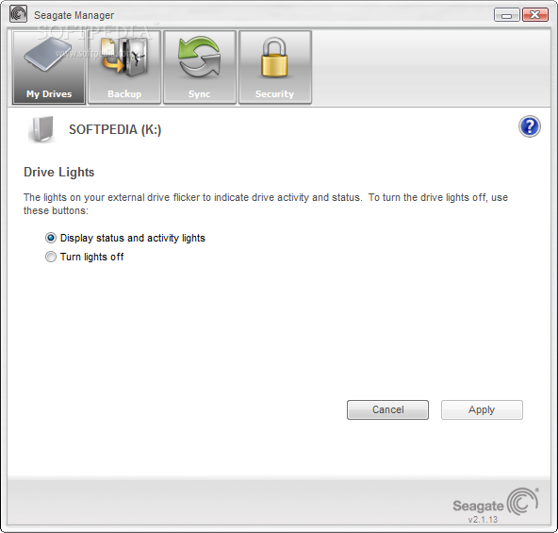Click the Seagate Manager title bar icon
Image resolution: width=558 pixels, height=533 pixels.
tap(18, 14)
